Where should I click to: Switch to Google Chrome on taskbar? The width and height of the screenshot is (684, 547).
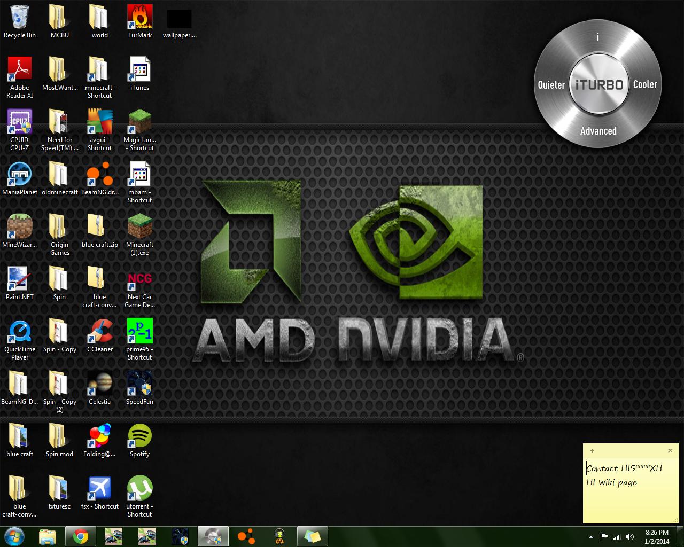tap(81, 536)
